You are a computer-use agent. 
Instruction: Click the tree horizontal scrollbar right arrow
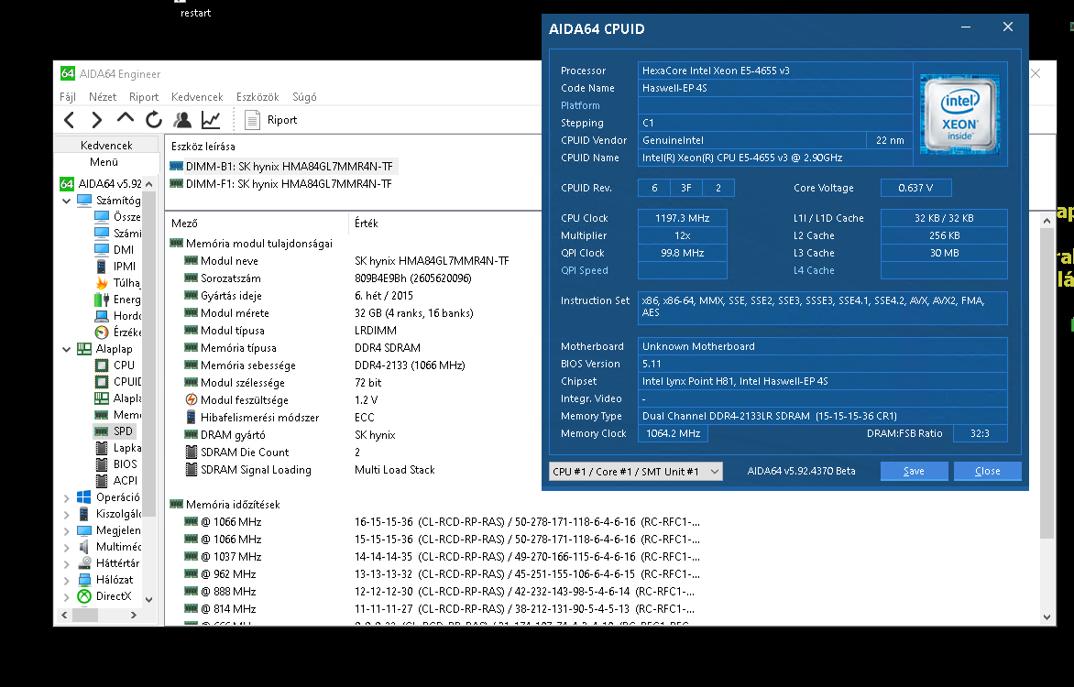point(134,615)
